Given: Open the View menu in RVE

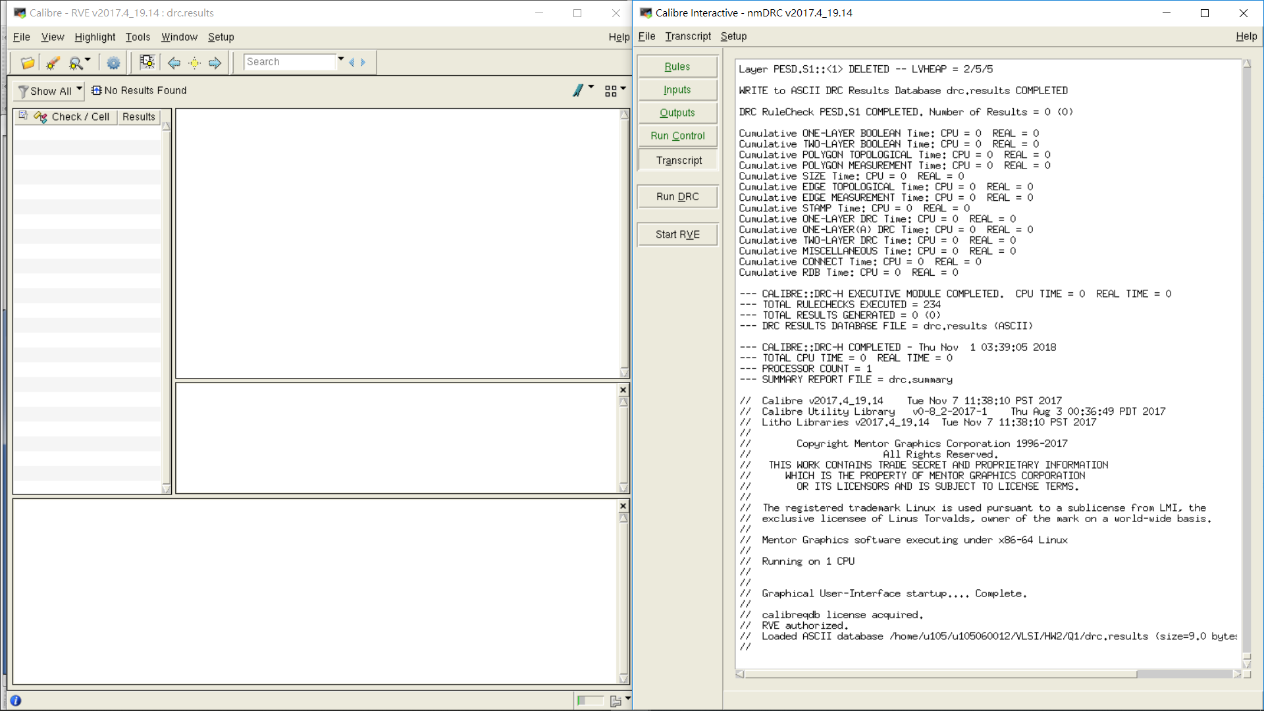Looking at the screenshot, I should (x=53, y=37).
